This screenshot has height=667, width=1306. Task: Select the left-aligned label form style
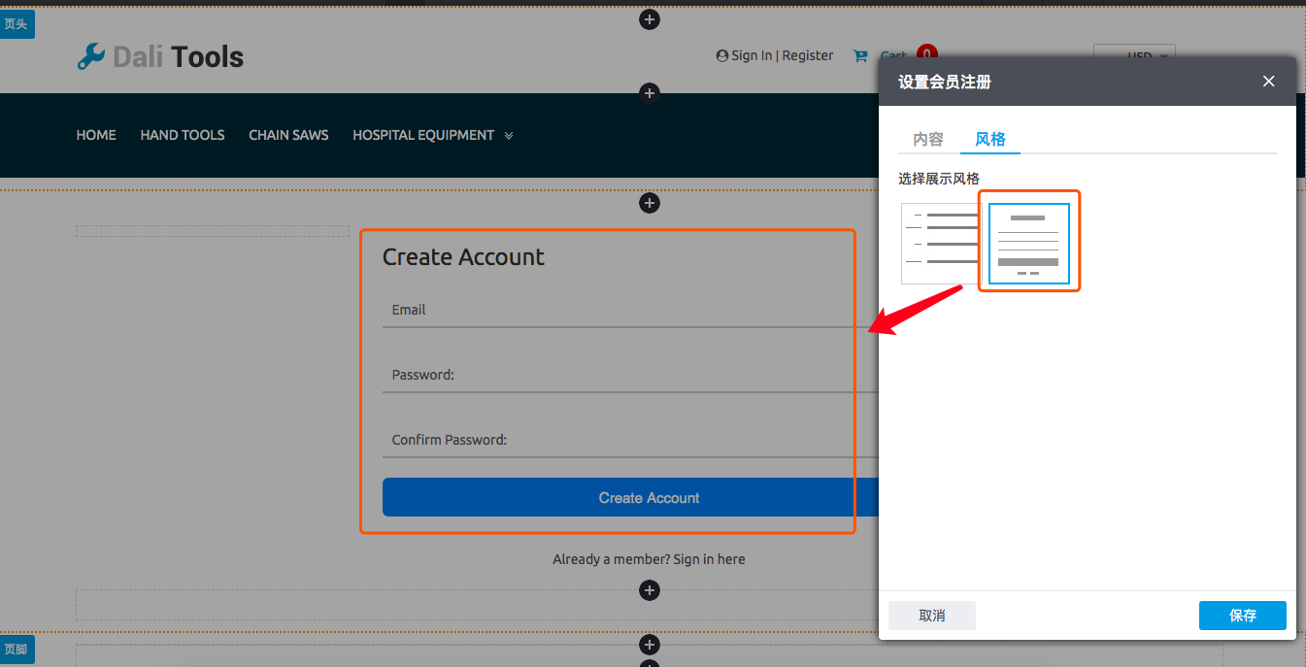(938, 244)
